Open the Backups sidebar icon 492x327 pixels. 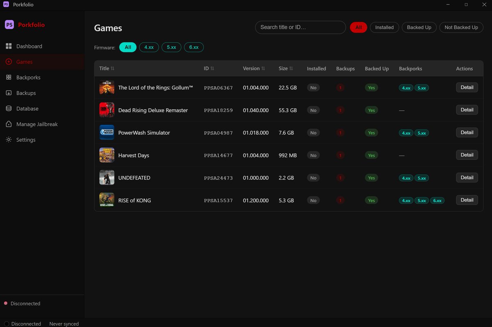point(9,93)
